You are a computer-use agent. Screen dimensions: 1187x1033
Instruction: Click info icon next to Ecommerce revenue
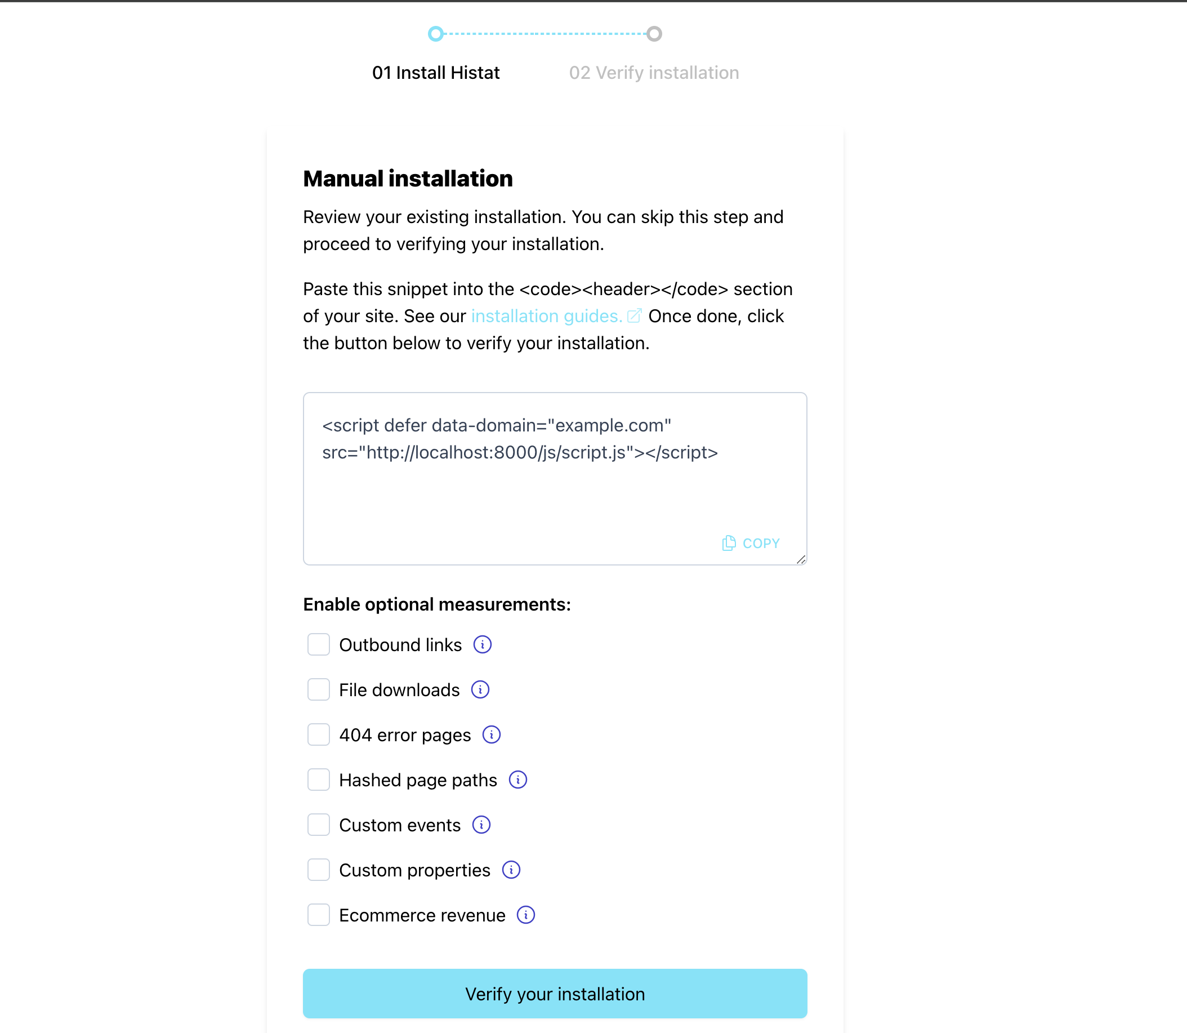coord(525,916)
